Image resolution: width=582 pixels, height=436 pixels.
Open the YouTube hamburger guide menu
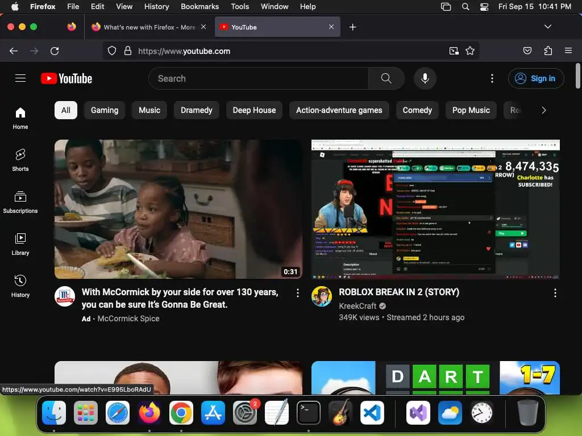20,78
